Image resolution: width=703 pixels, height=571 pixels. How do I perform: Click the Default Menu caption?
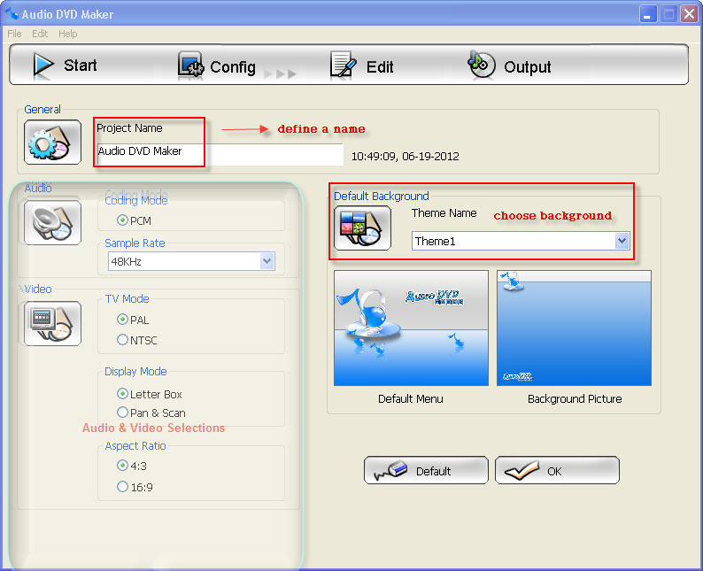point(411,399)
